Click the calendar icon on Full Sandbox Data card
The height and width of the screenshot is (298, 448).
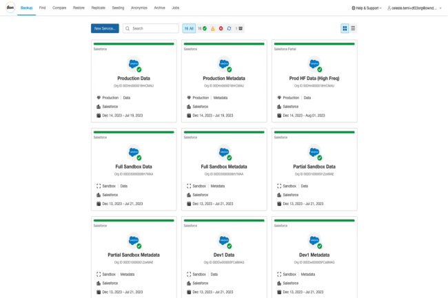99,204
